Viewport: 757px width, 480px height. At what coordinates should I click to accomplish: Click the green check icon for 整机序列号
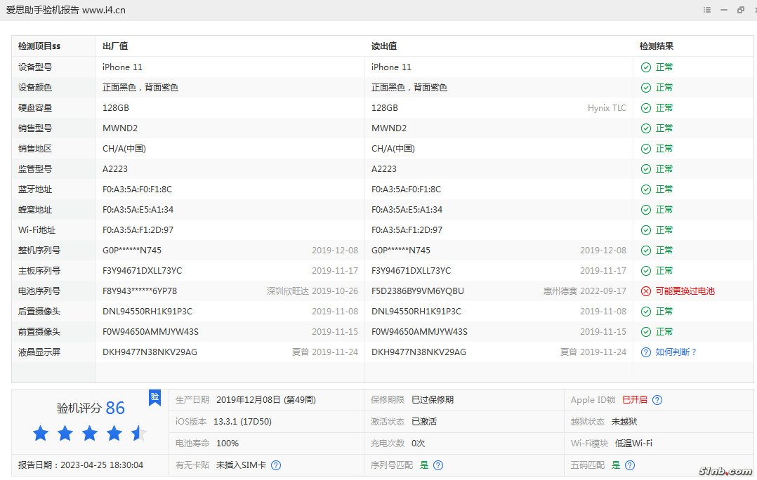646,251
